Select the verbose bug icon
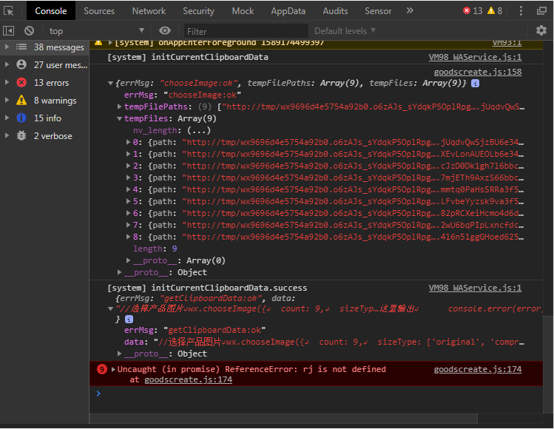554x429 pixels. pos(21,135)
